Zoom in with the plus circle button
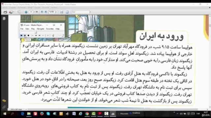 46,12
